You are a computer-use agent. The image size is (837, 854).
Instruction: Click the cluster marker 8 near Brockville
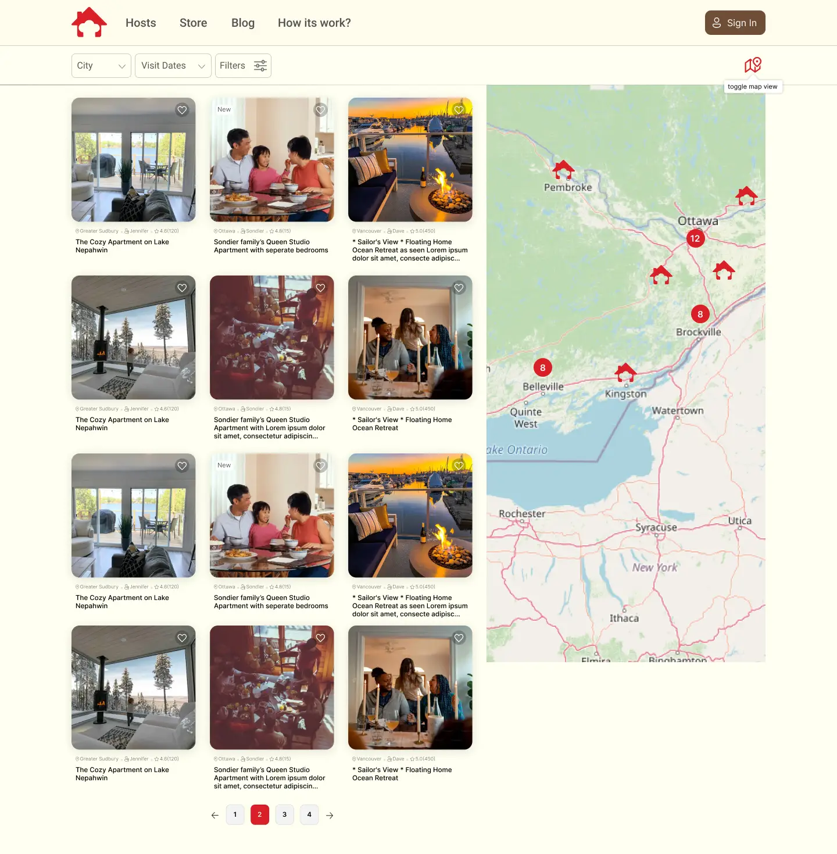(700, 314)
